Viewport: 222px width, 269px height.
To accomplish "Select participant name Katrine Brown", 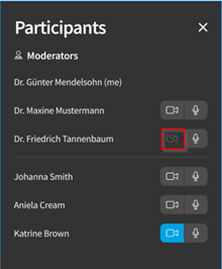I will (x=42, y=234).
